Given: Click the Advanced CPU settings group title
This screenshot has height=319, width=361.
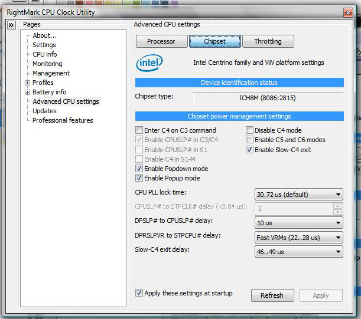Looking at the screenshot, I should click(167, 24).
